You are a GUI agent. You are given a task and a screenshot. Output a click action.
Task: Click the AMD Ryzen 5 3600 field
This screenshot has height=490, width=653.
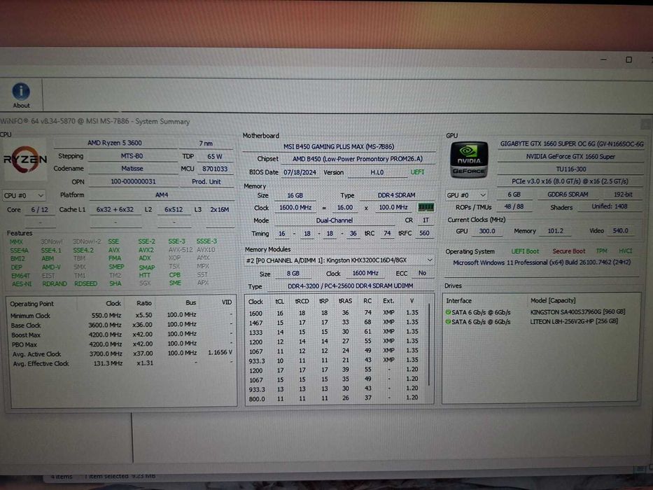pyautogui.click(x=115, y=143)
